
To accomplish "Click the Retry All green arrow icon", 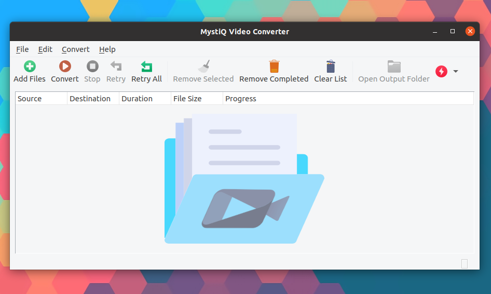I will tap(146, 66).
